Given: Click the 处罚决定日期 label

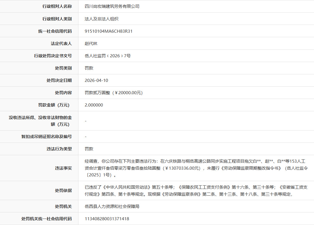Looking at the screenshot, I should [59, 80].
